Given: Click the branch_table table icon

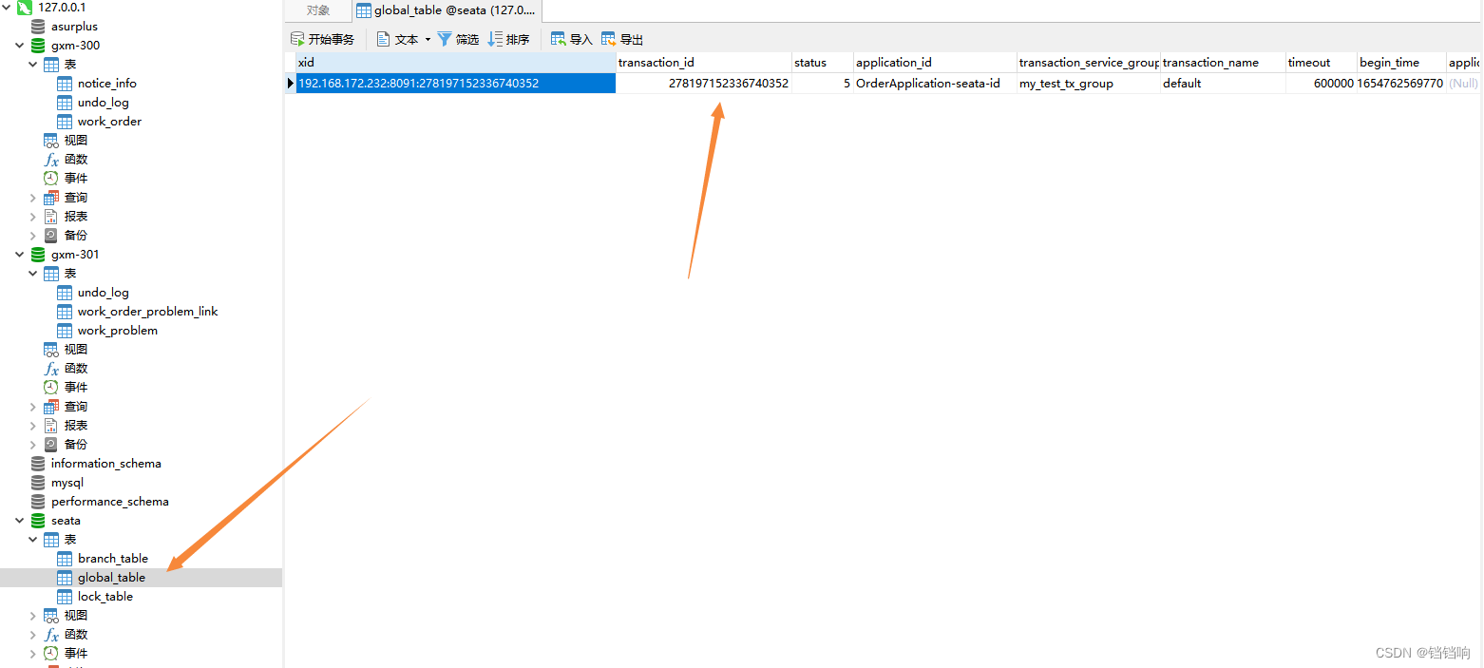Looking at the screenshot, I should (x=65, y=559).
